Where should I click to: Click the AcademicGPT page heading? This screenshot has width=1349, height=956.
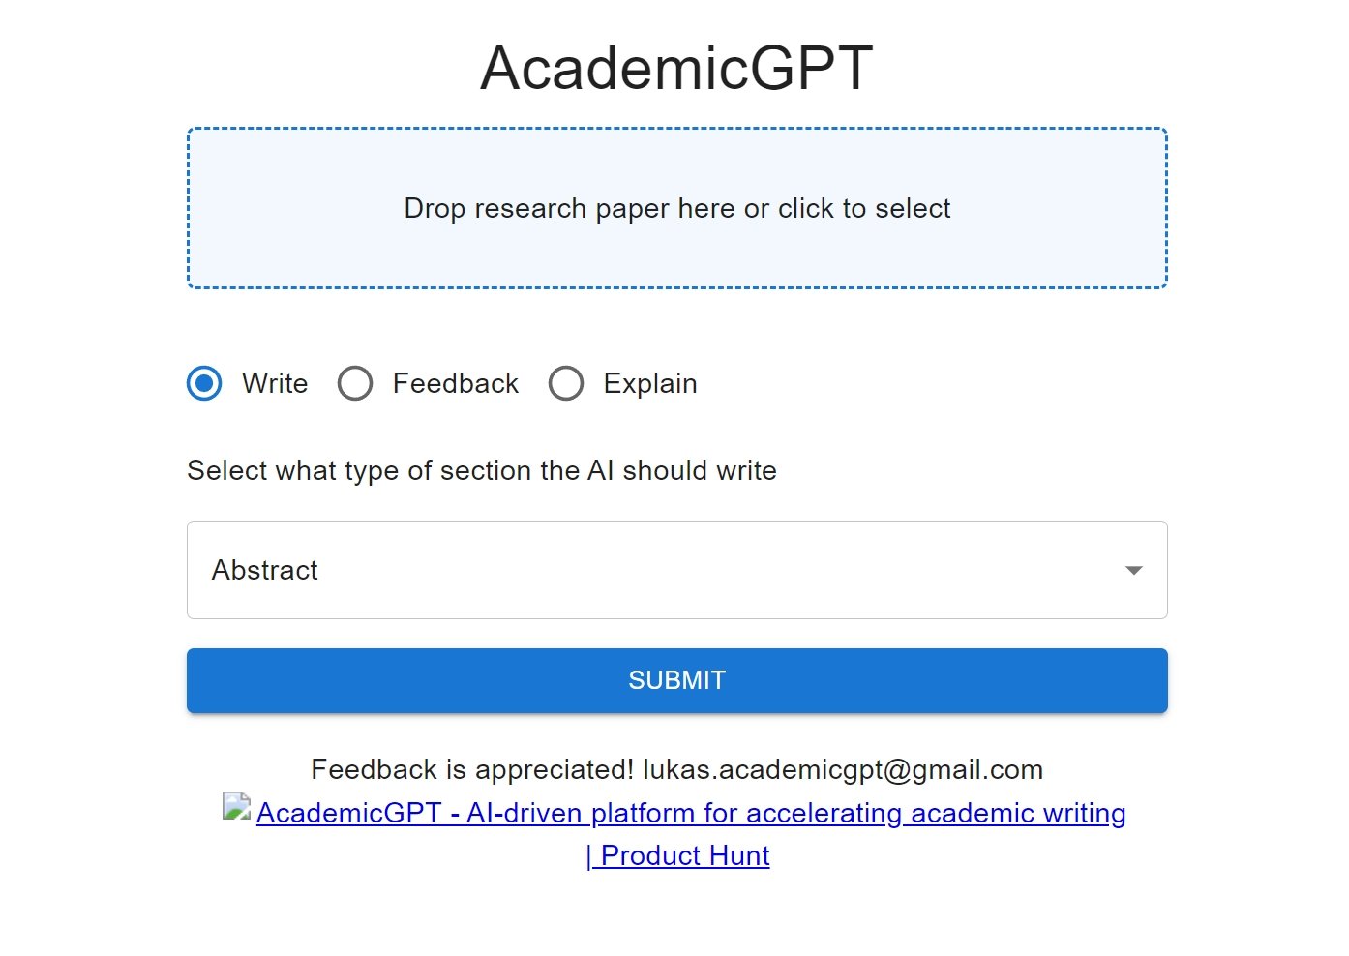(x=677, y=68)
